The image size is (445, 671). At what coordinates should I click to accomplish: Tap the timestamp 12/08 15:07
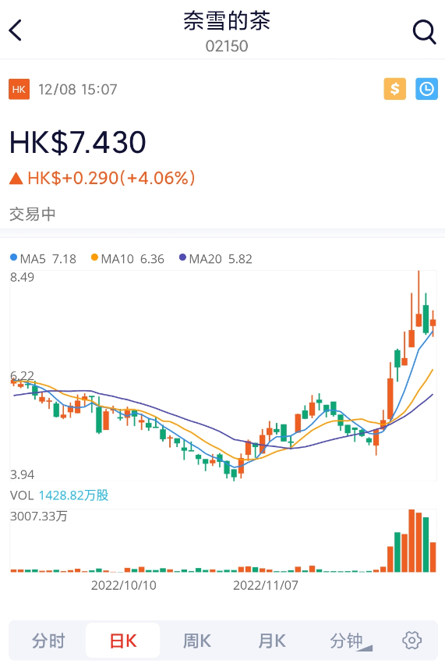(78, 90)
